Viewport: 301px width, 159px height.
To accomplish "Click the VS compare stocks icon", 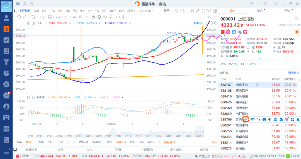I will click(209, 11).
